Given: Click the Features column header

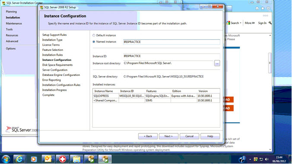Looking at the screenshot, I should pos(158,91).
